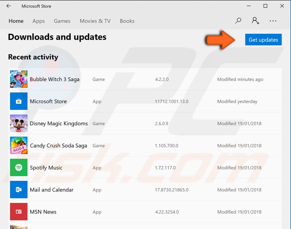Viewport: 291px width, 229px height.
Task: Go to the Home tab
Action: point(16,21)
